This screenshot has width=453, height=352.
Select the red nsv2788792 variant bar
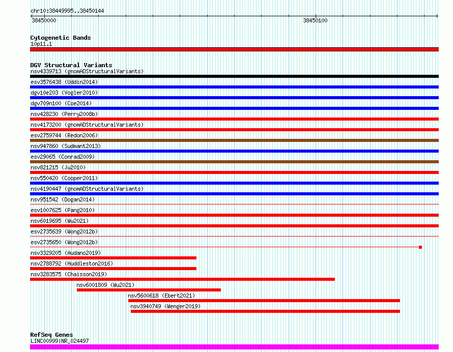click(113, 269)
